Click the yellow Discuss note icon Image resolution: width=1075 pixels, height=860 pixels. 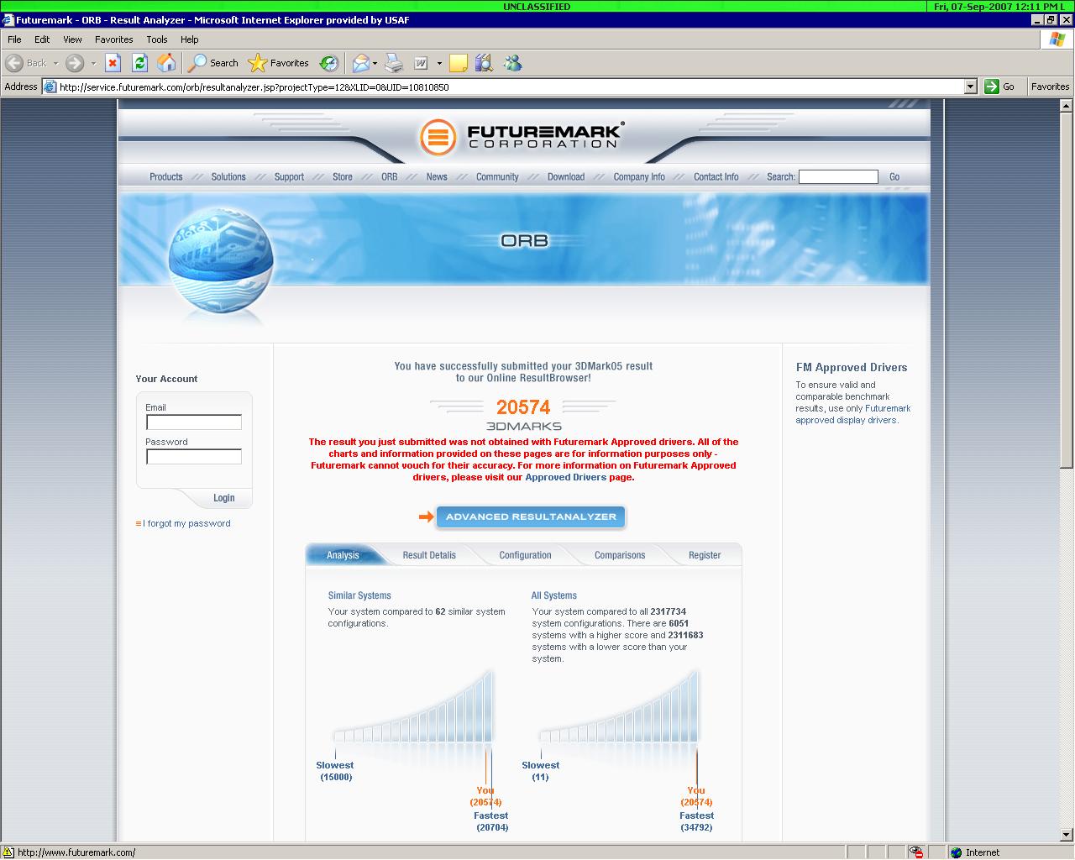(x=458, y=63)
